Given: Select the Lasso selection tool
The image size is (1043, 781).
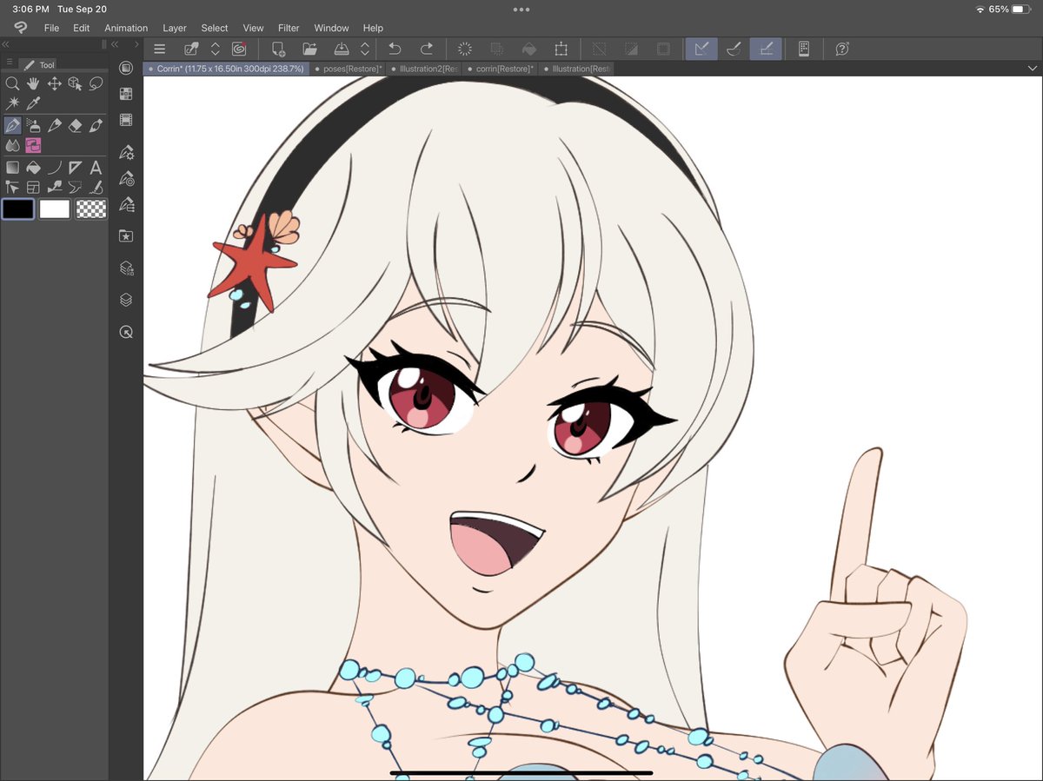Looking at the screenshot, I should (x=96, y=83).
